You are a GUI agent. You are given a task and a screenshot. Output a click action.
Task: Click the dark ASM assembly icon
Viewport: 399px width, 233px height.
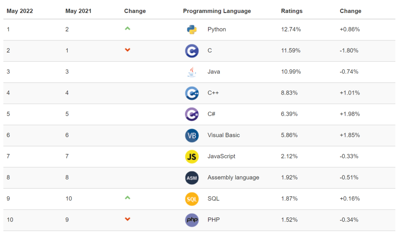pos(192,178)
